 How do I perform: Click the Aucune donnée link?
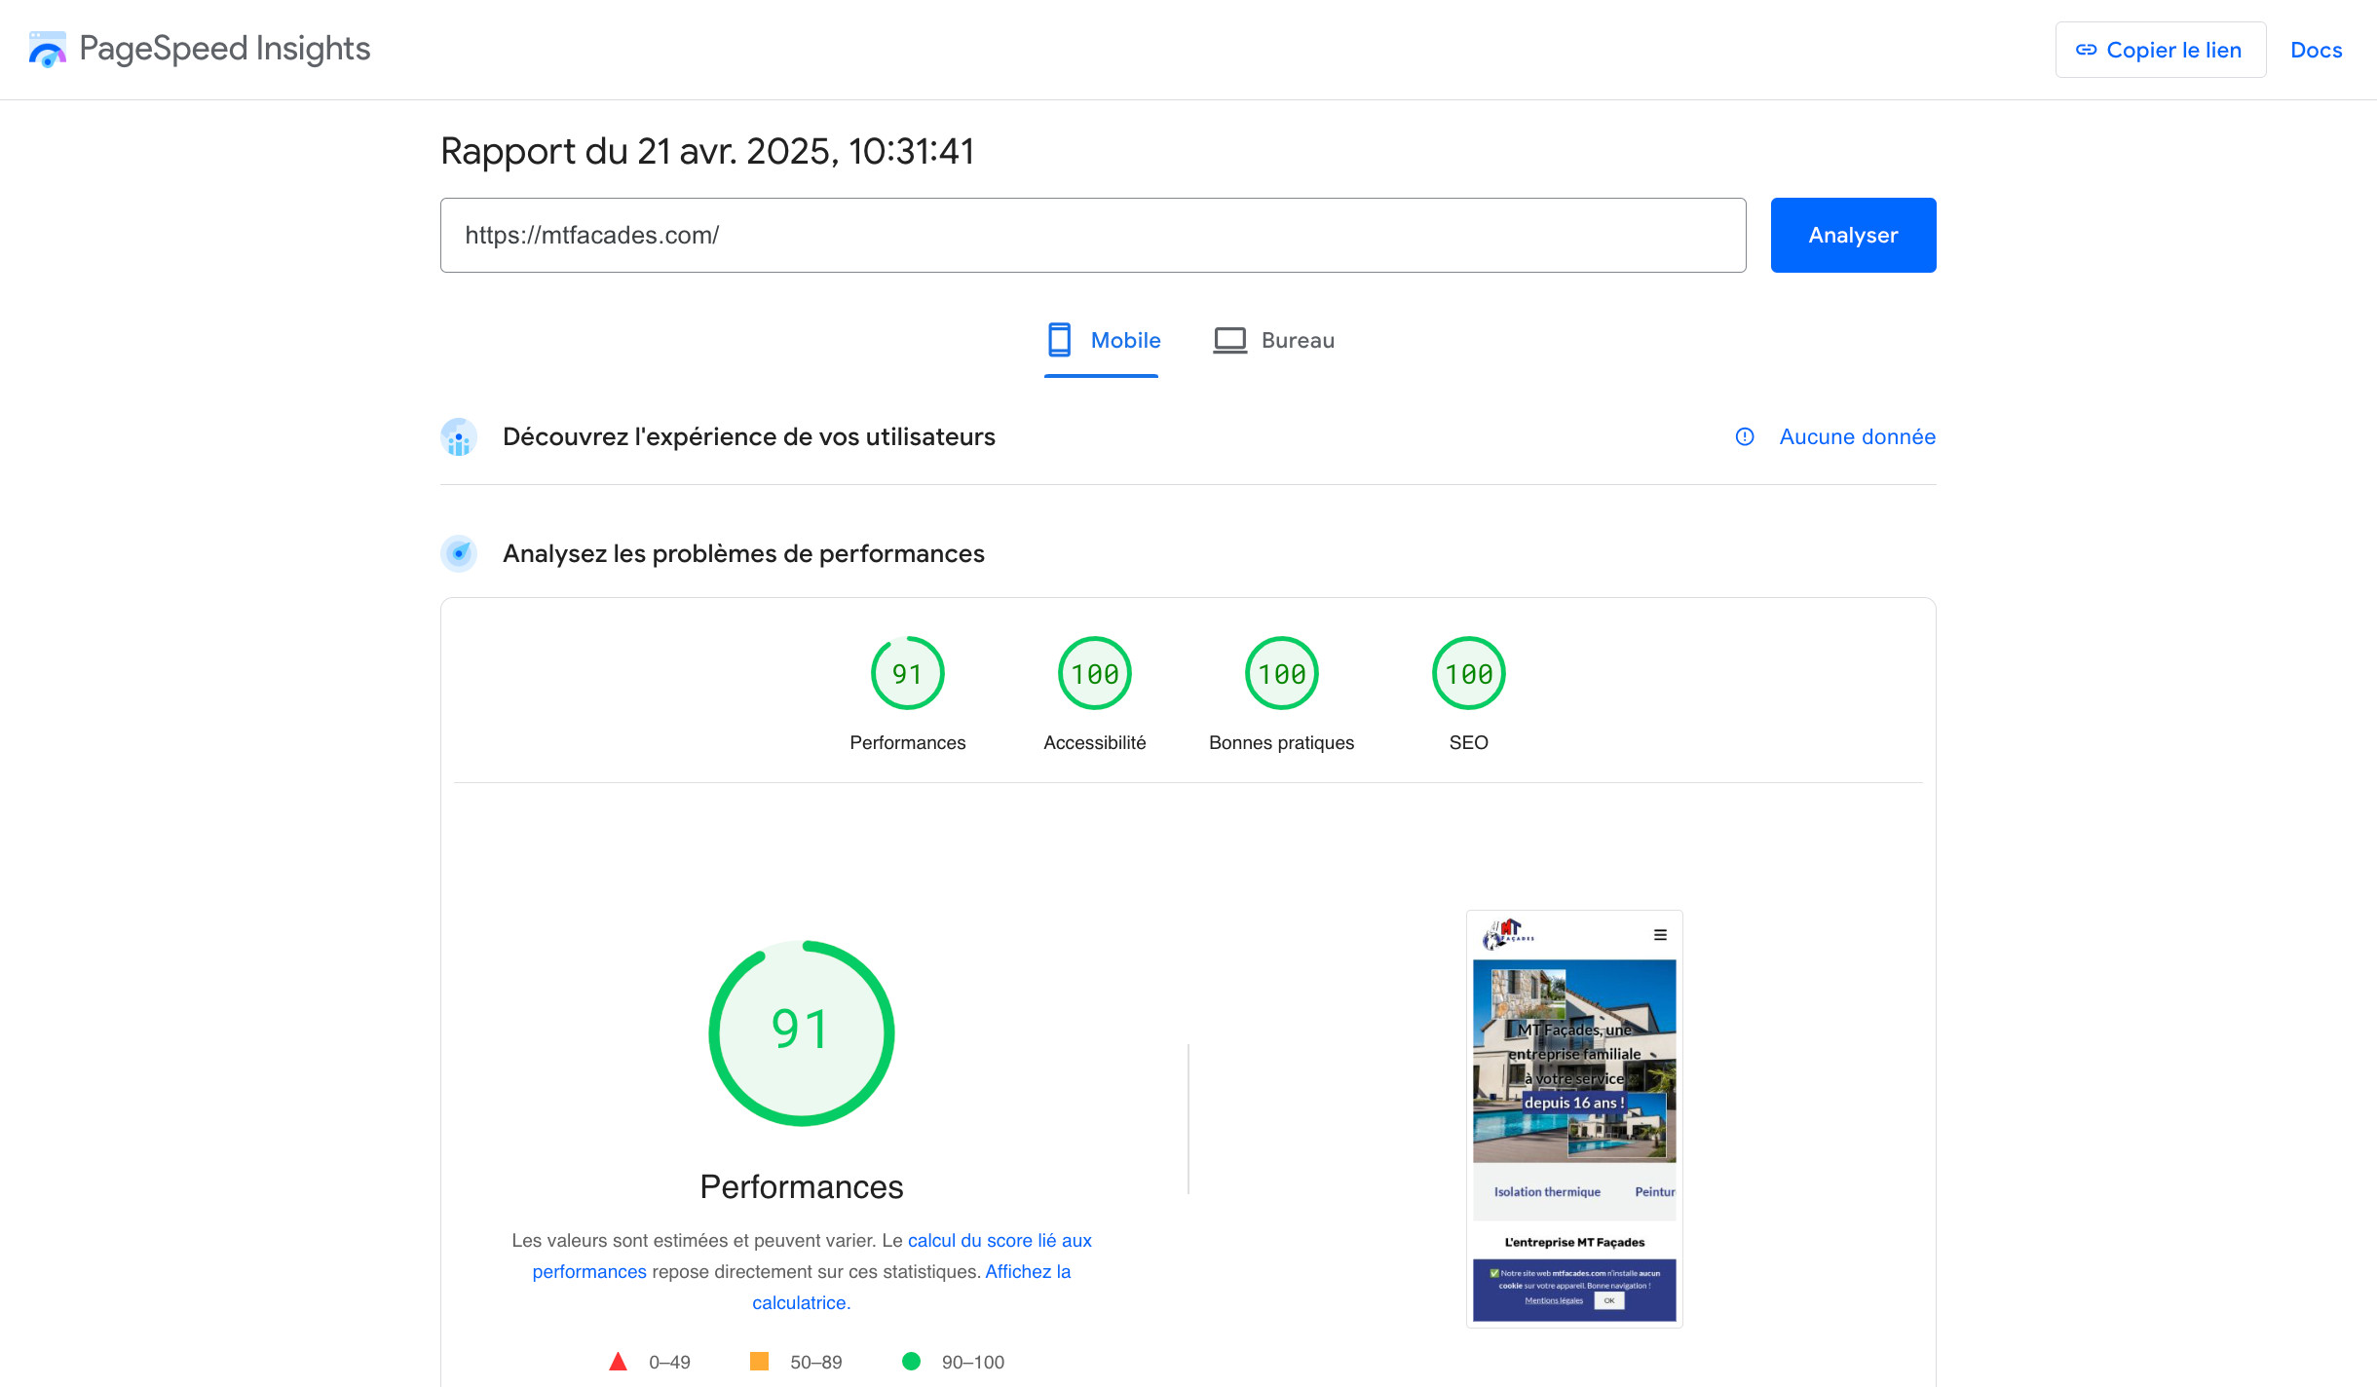[1856, 436]
